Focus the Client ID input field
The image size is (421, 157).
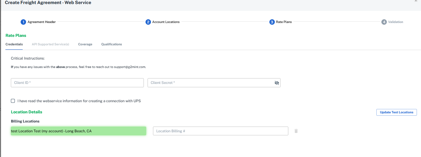[x=77, y=83]
